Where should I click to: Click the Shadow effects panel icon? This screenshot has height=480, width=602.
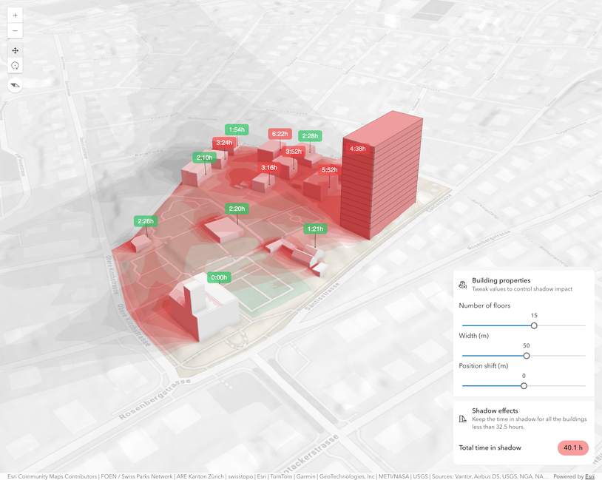pyautogui.click(x=462, y=419)
